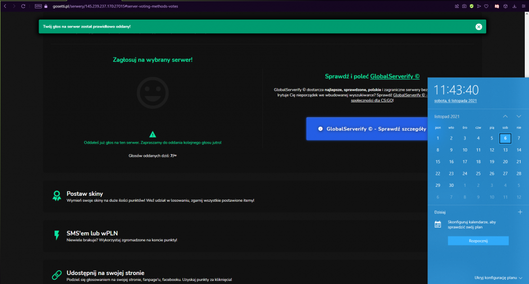Bookmark the page with the heart icon
Screen dimensions: 529x284
pyautogui.click(x=486, y=6)
